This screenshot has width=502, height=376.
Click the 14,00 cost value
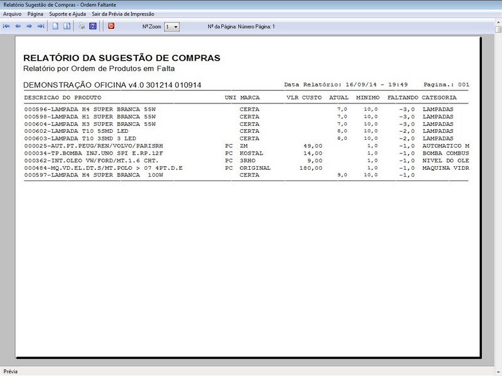point(312,153)
